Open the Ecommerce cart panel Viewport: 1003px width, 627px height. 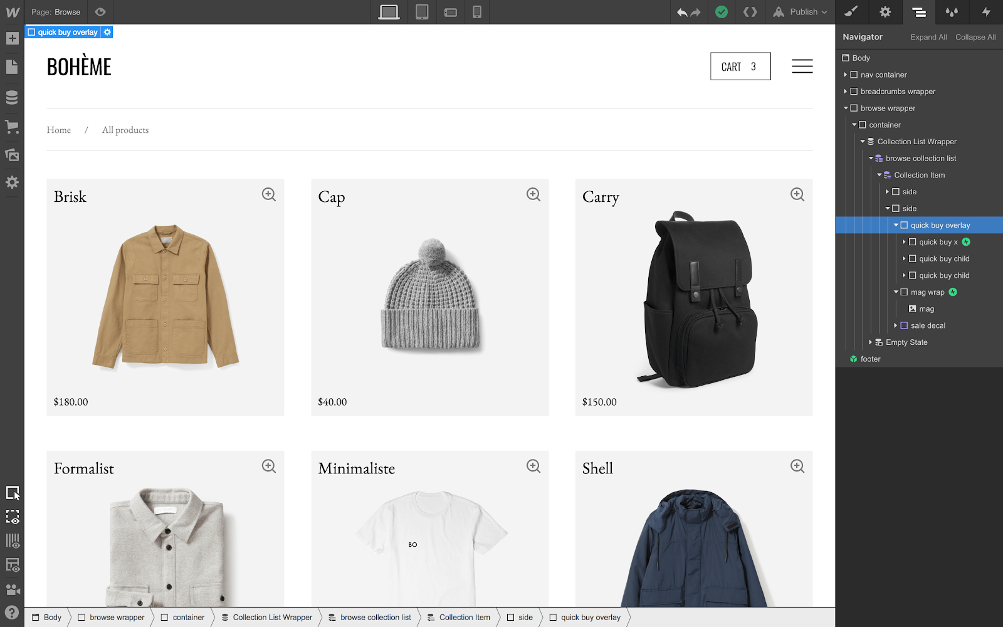click(x=12, y=126)
